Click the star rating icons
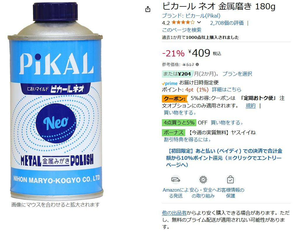296x232 pixels. (183, 22)
